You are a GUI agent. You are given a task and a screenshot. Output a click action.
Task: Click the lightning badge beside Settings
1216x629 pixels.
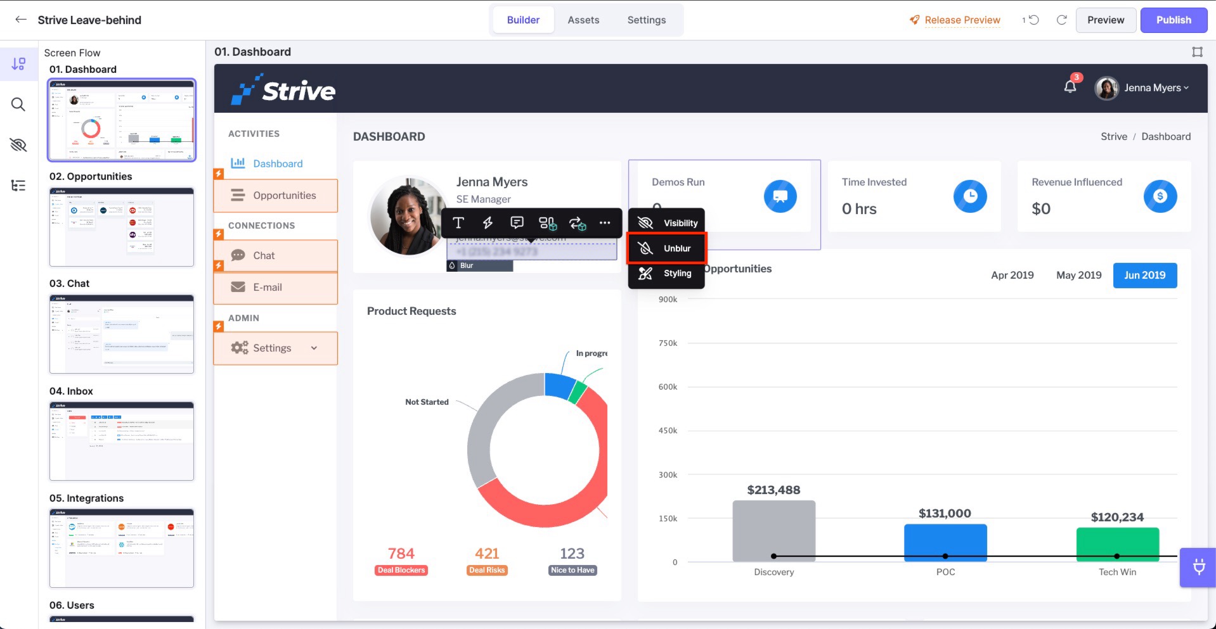pyautogui.click(x=219, y=327)
